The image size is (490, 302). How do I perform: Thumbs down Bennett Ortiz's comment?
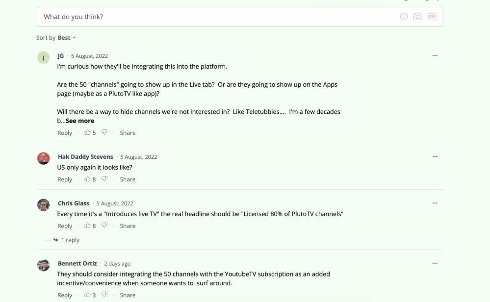(104, 295)
